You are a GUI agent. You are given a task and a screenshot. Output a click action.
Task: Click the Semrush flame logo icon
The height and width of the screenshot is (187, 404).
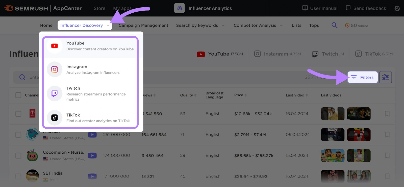click(9, 8)
